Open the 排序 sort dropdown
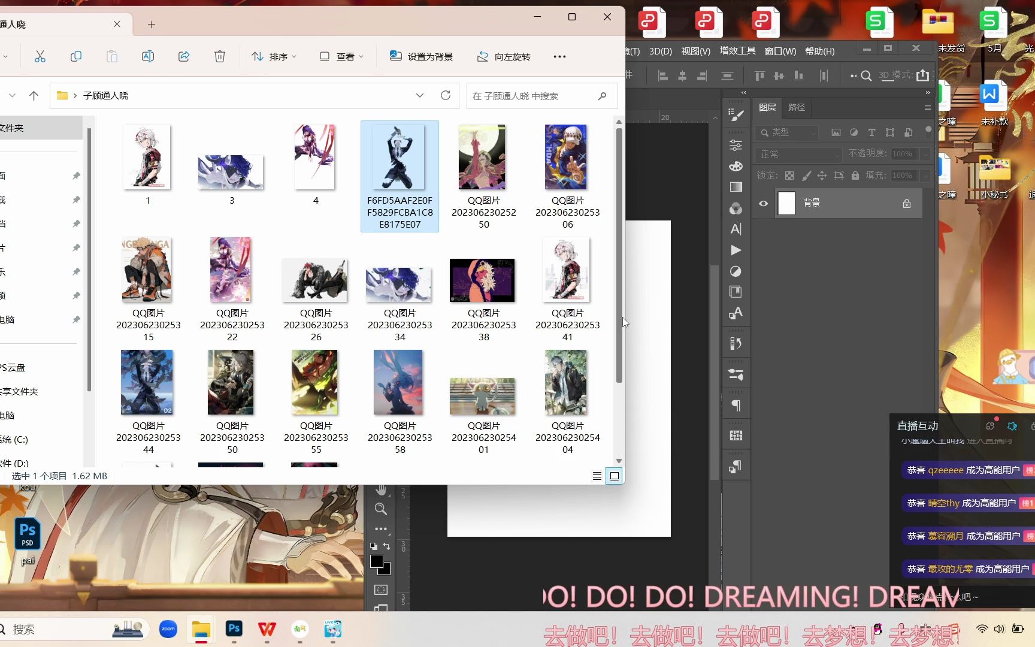Viewport: 1035px width, 647px height. (x=274, y=56)
